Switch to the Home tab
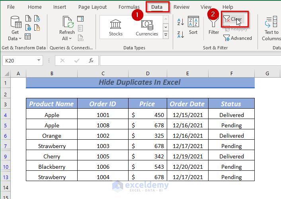The height and width of the screenshot is (199, 281). tap(35, 7)
